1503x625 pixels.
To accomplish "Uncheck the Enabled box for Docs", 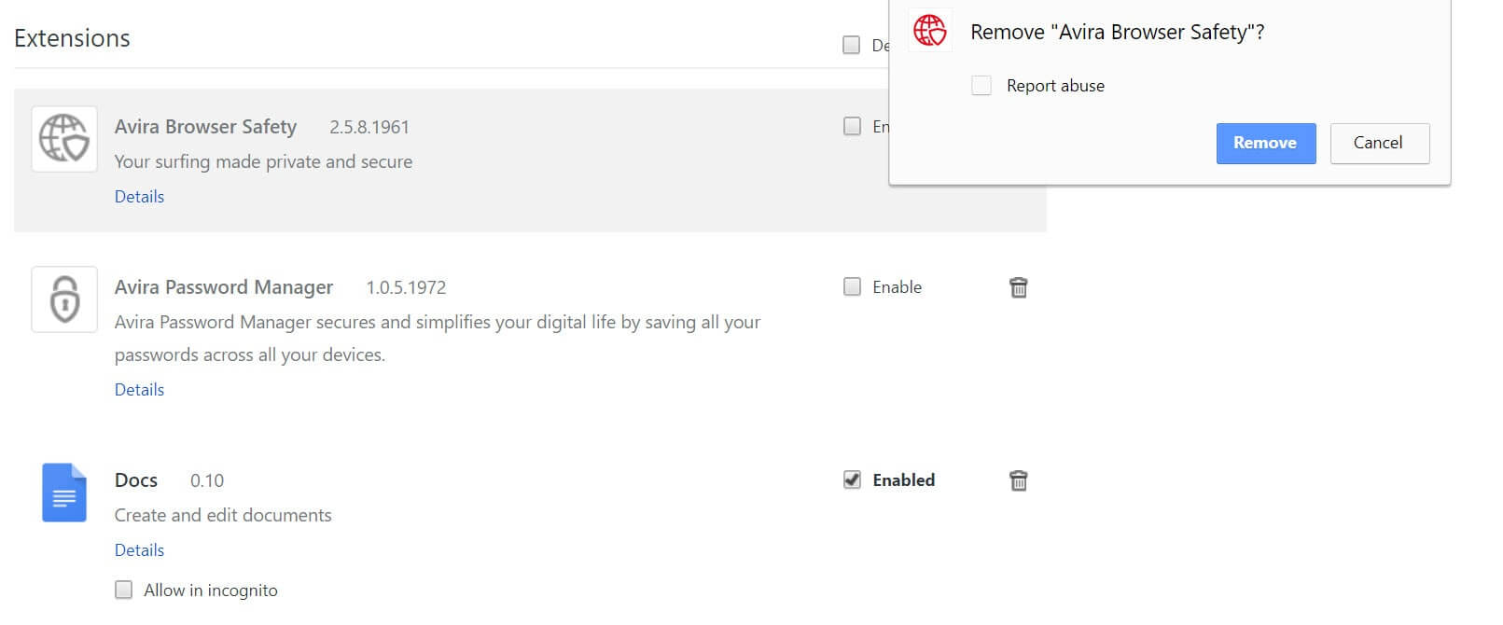I will tap(852, 479).
